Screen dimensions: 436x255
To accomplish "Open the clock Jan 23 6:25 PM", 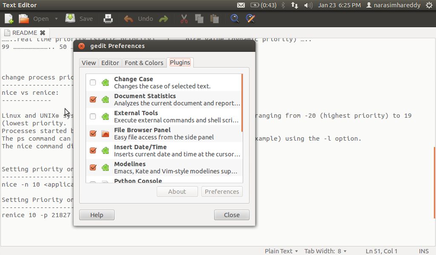I will point(339,5).
